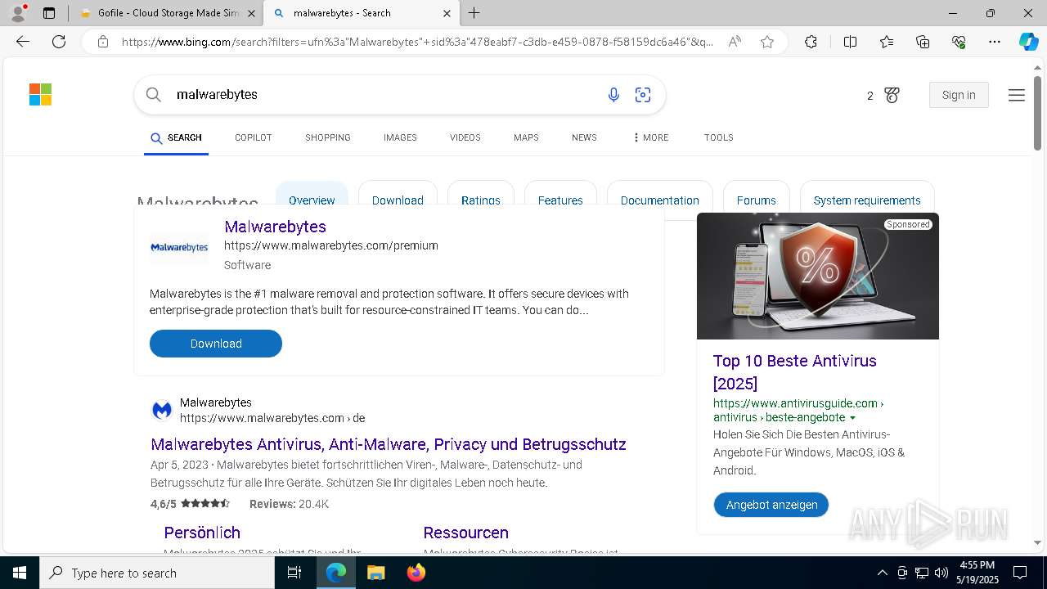
Task: Open File Explorer from taskbar
Action: [x=375, y=573]
